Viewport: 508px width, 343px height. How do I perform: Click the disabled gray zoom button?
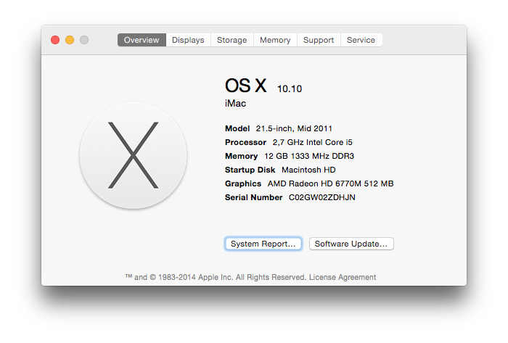tap(84, 40)
